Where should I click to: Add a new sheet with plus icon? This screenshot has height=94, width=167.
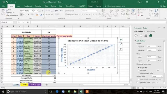(x=46, y=85)
